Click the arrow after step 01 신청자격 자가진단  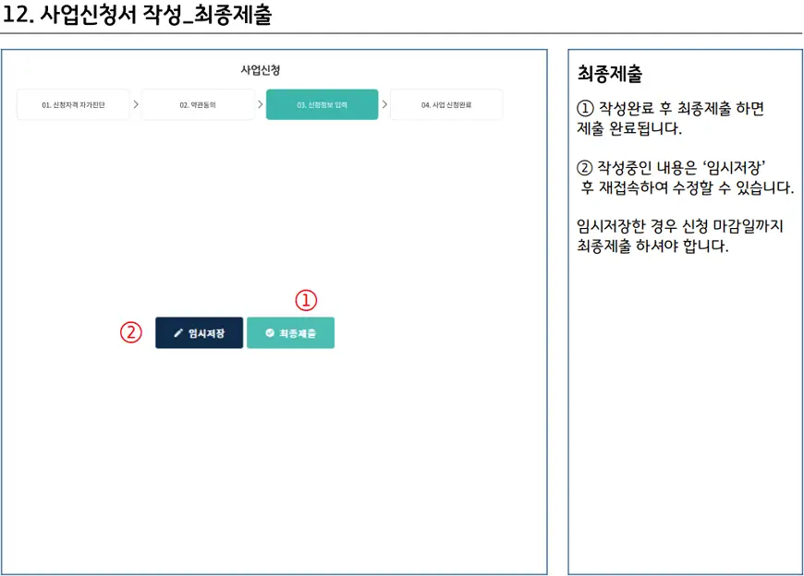pos(136,104)
